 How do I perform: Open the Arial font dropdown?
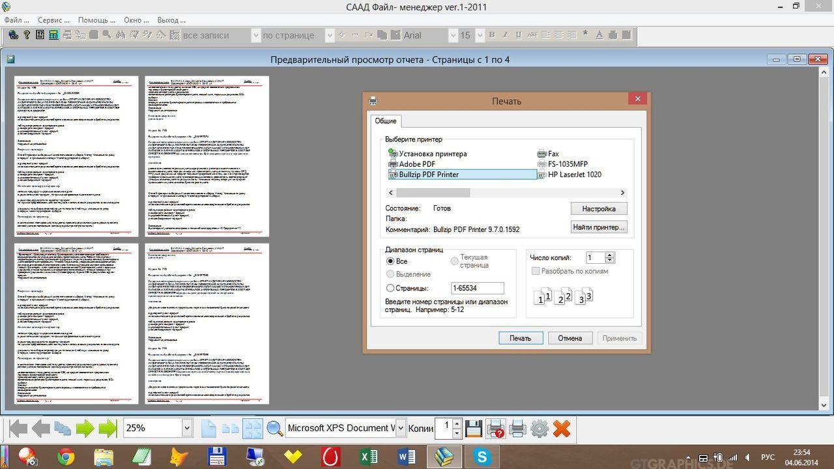[453, 35]
